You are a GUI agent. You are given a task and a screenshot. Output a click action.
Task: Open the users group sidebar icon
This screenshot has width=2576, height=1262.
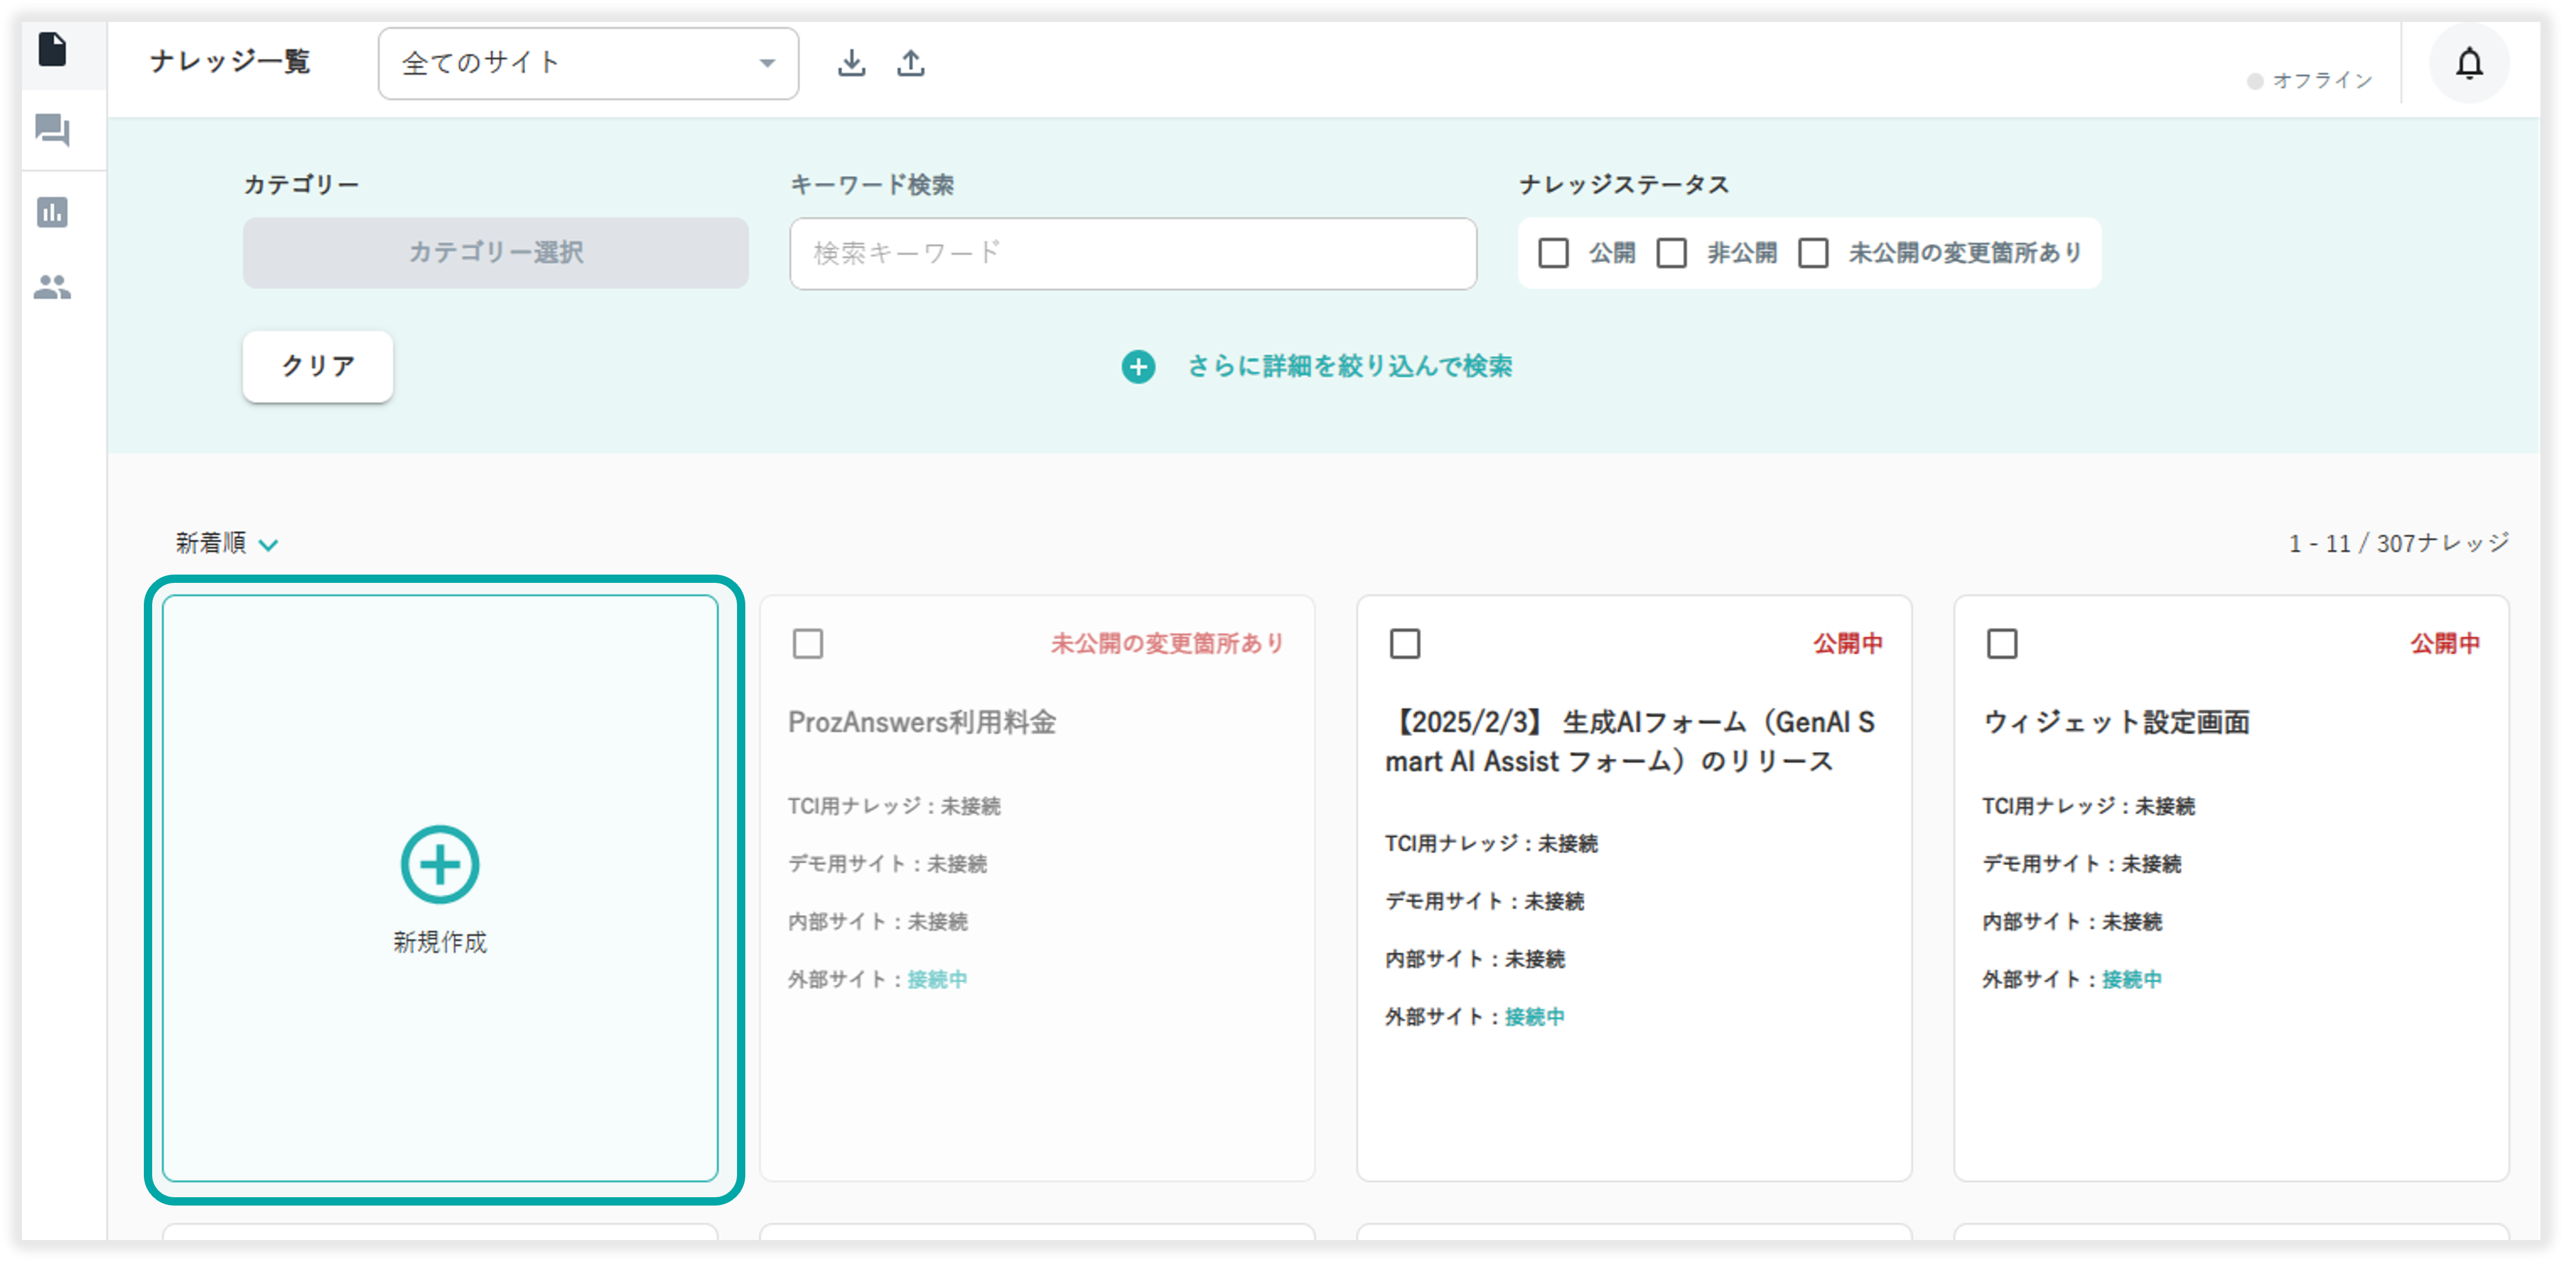[52, 288]
